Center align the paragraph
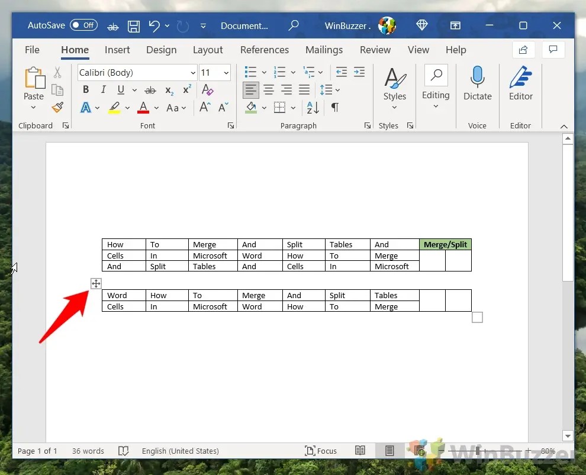Viewport: 586px width, 475px height. (x=268, y=89)
